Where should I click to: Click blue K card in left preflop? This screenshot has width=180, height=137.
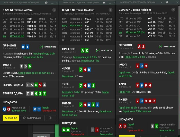(x=23, y=47)
